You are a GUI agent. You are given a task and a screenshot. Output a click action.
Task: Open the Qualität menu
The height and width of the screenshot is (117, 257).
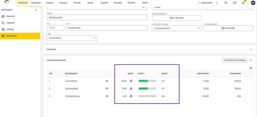tap(104, 3)
